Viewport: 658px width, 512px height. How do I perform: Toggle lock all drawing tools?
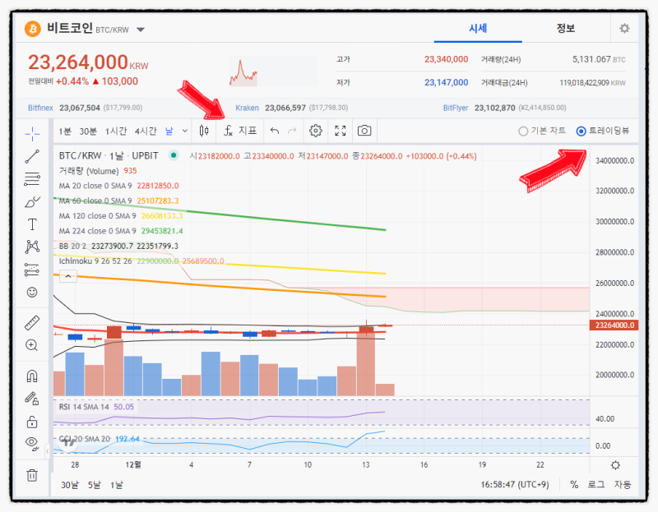pos(32,422)
